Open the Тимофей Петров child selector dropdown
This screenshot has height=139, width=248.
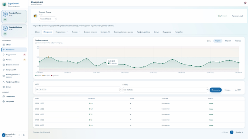(47, 19)
